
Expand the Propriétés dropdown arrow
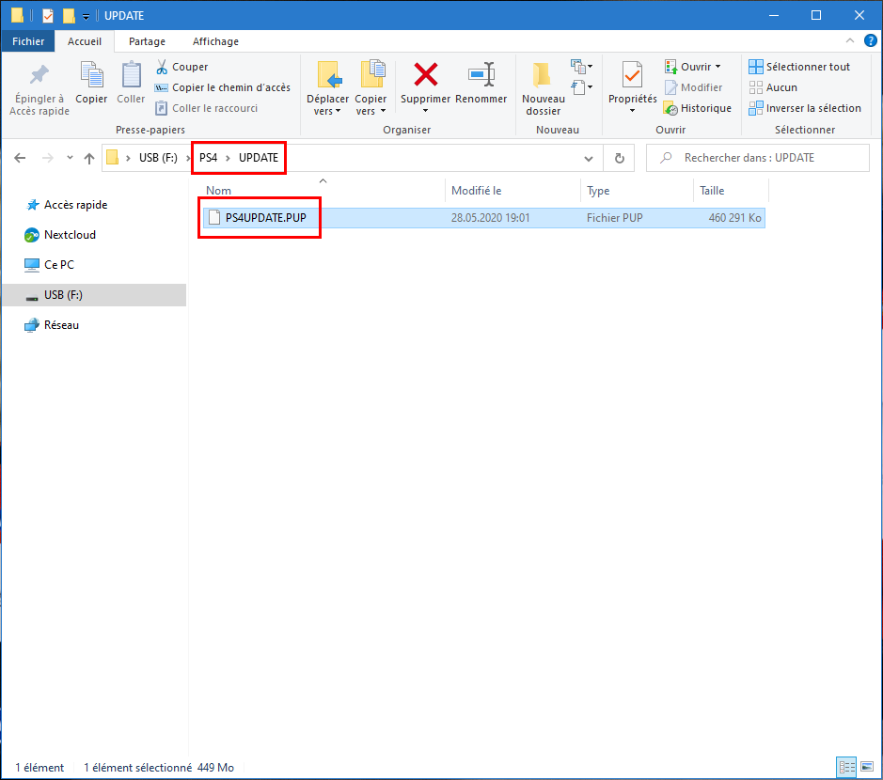coord(633,111)
